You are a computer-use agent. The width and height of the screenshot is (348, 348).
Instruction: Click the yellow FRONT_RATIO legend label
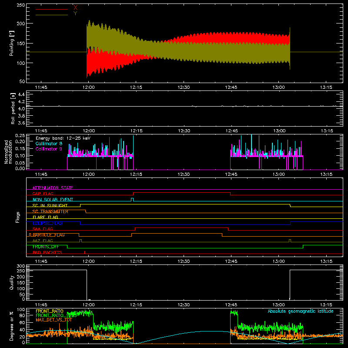(x=50, y=311)
